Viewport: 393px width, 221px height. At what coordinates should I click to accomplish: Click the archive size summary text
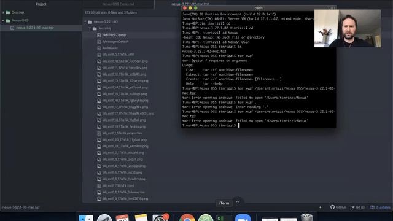(111, 12)
